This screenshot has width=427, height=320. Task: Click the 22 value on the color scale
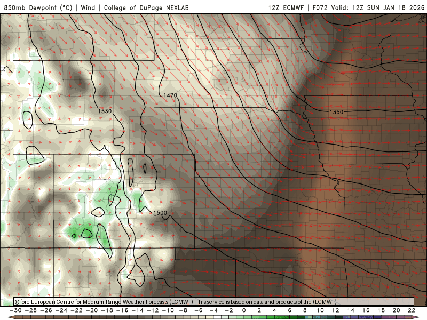412,310
